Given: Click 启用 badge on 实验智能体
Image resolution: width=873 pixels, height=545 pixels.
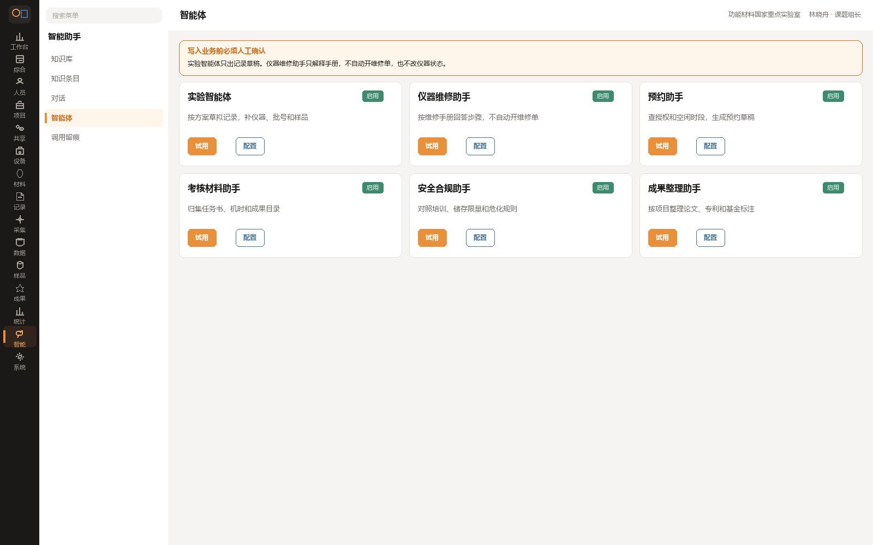Looking at the screenshot, I should coord(373,96).
